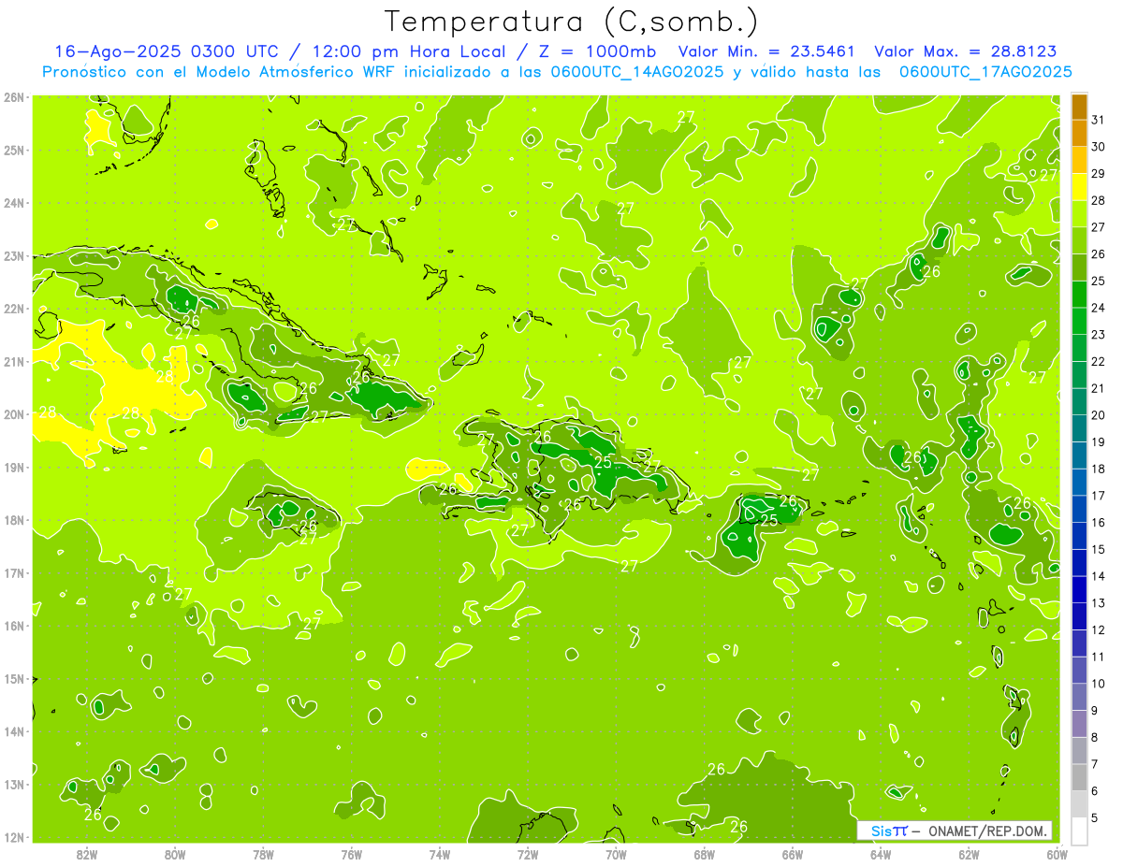The height and width of the screenshot is (867, 1123).
Task: Click longitude axis label 78W
Action: (x=263, y=854)
